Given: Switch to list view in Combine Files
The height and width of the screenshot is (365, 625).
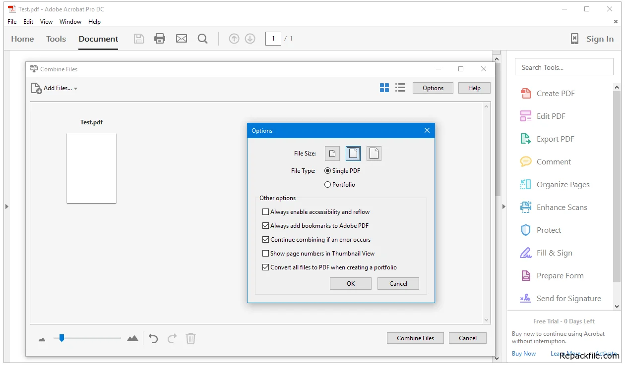Looking at the screenshot, I should 400,88.
